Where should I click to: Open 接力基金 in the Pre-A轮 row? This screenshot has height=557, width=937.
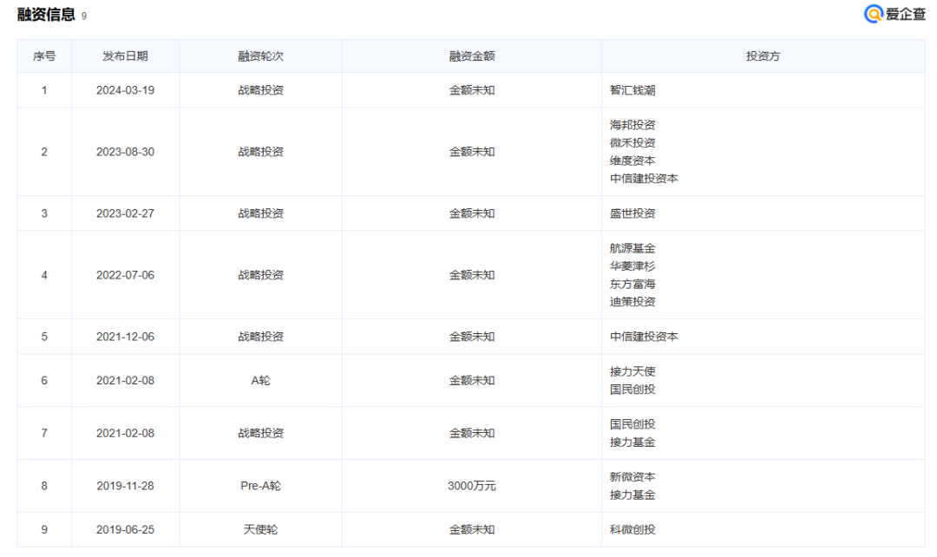[x=632, y=495]
